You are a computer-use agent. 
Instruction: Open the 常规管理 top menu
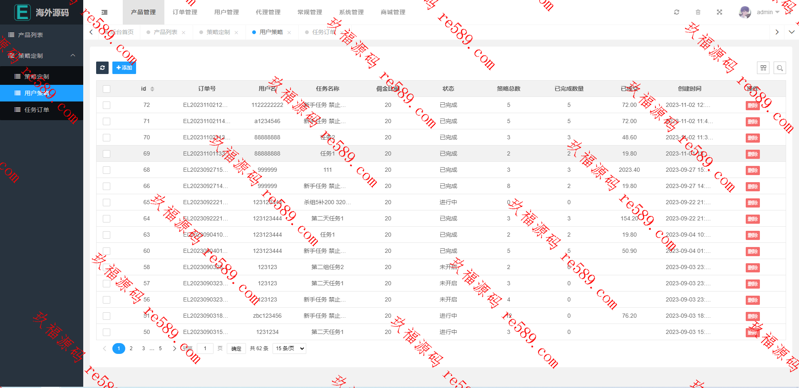pyautogui.click(x=310, y=12)
